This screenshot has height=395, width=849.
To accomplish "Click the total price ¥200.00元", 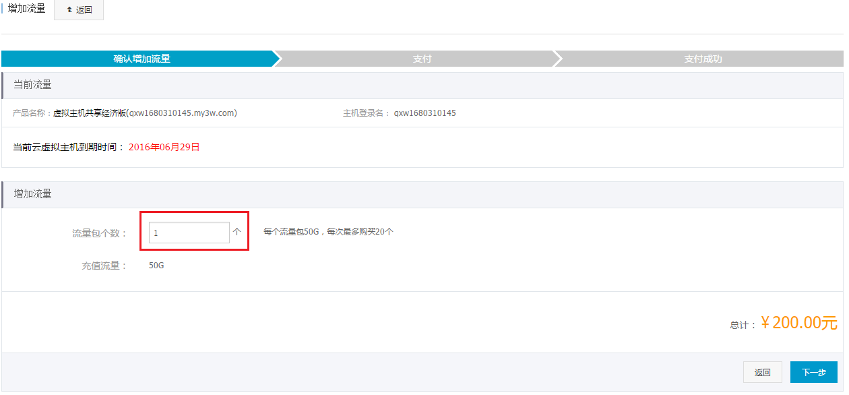I will tap(798, 323).
